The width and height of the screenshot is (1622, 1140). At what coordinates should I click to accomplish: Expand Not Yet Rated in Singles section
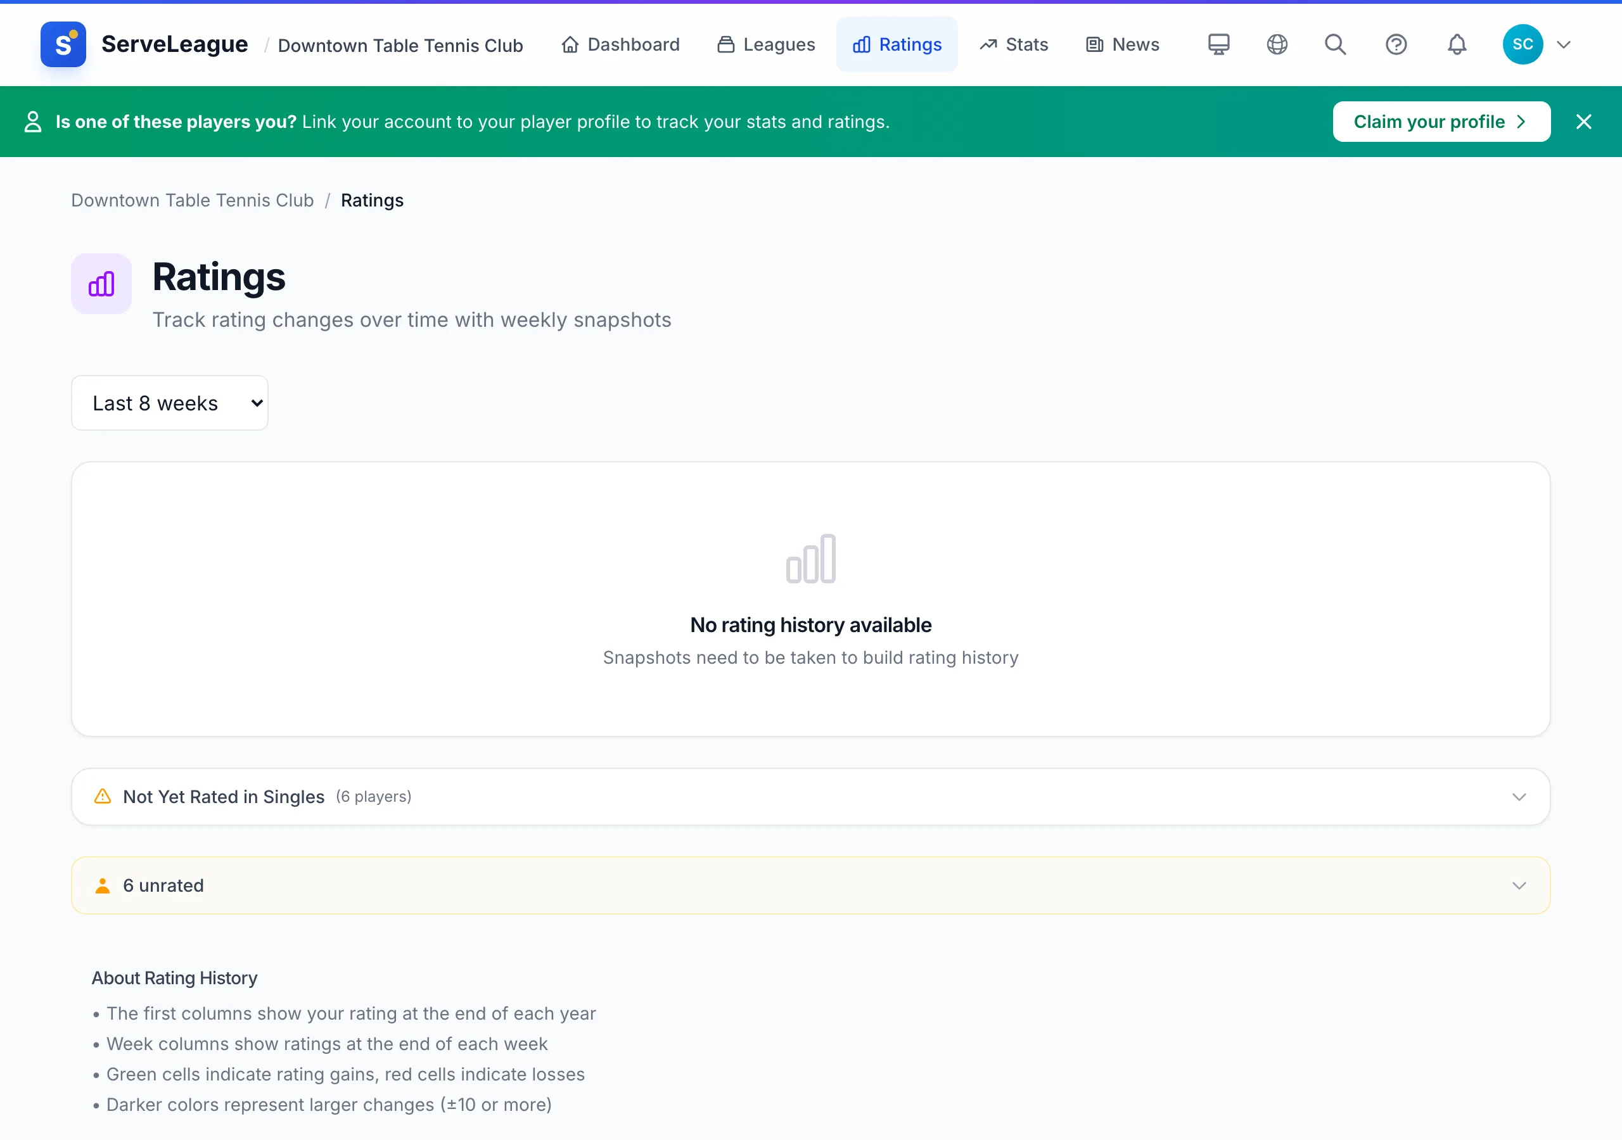click(810, 796)
